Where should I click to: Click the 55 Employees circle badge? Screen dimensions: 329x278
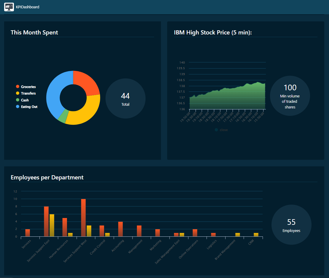[x=291, y=225]
